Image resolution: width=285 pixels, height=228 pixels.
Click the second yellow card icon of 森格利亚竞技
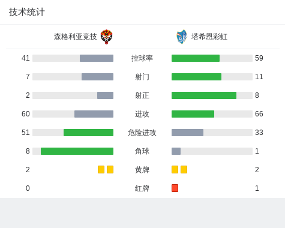pos(110,170)
